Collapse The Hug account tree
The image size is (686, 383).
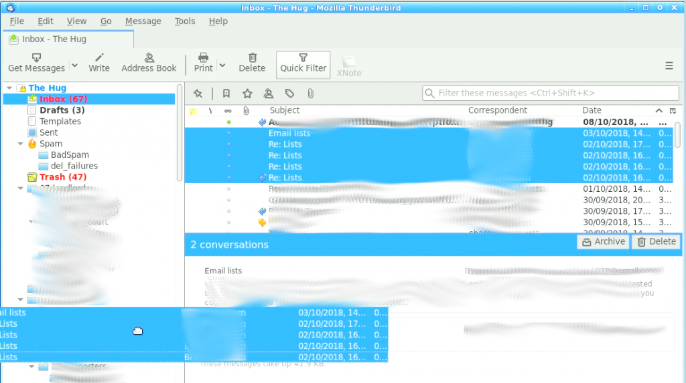coord(9,88)
